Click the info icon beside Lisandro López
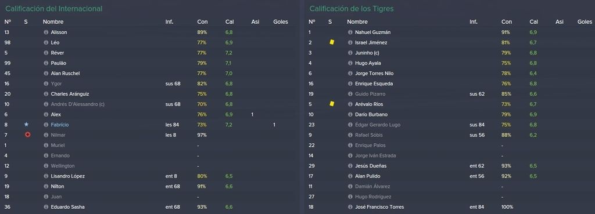Image resolution: width=595 pixels, height=214 pixels. [46, 176]
